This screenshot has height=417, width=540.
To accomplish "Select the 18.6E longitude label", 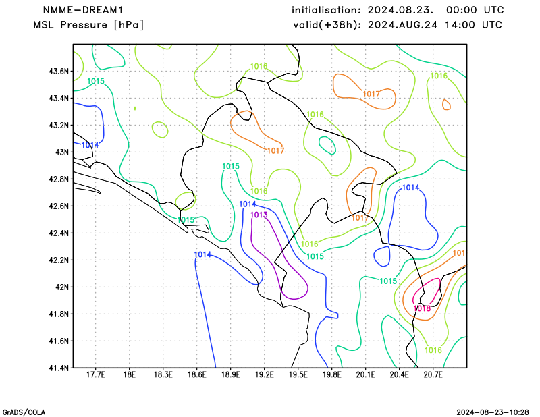I will (x=196, y=374).
